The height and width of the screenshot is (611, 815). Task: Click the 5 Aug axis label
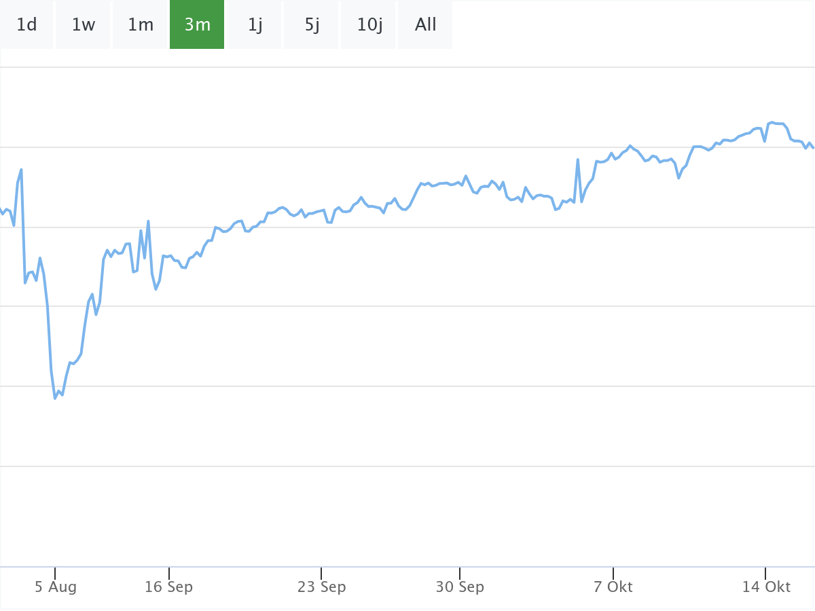56,587
